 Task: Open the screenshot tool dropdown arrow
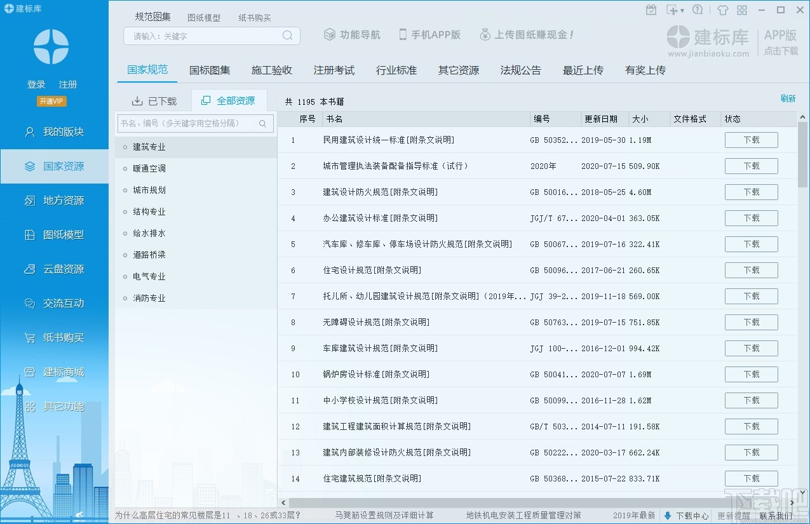click(x=683, y=10)
